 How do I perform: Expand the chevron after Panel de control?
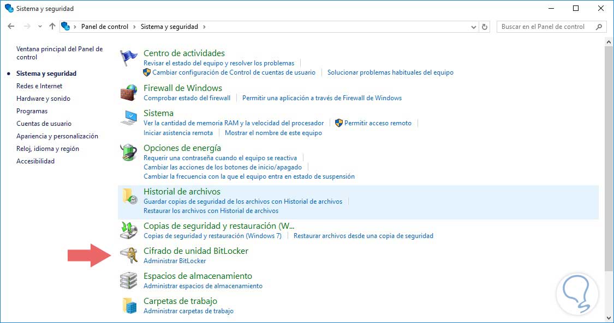click(x=134, y=27)
